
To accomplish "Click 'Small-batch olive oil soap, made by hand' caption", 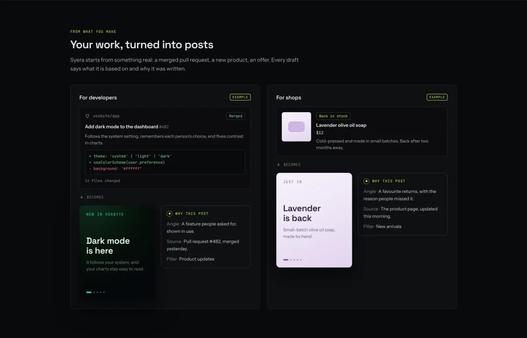I will pyautogui.click(x=309, y=233).
